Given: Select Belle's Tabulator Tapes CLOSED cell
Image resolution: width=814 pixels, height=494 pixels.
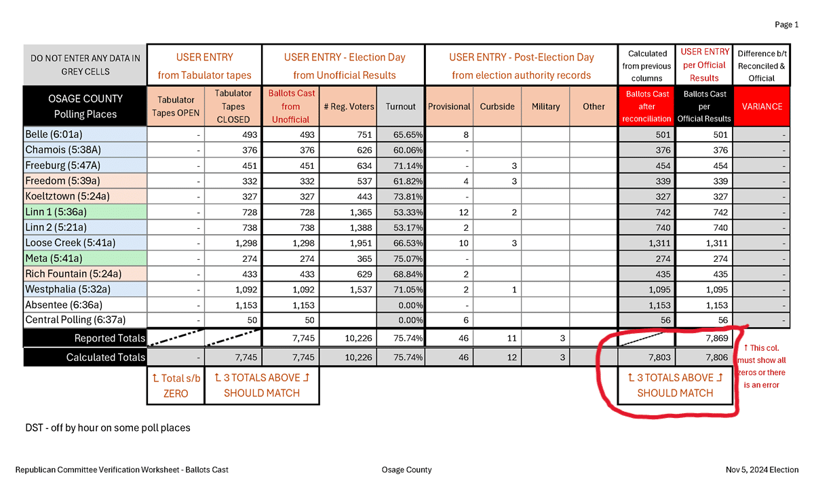Looking at the screenshot, I should point(233,134).
